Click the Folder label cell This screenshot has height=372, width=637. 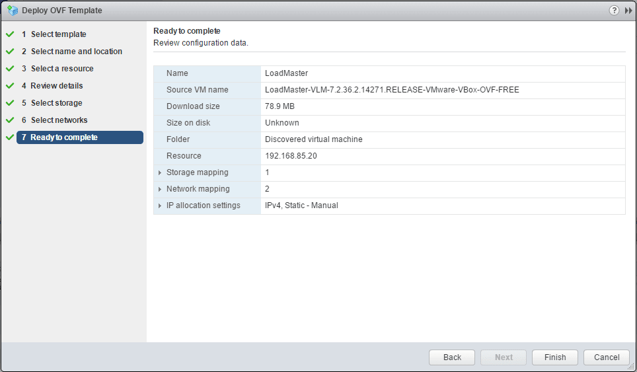(207, 139)
